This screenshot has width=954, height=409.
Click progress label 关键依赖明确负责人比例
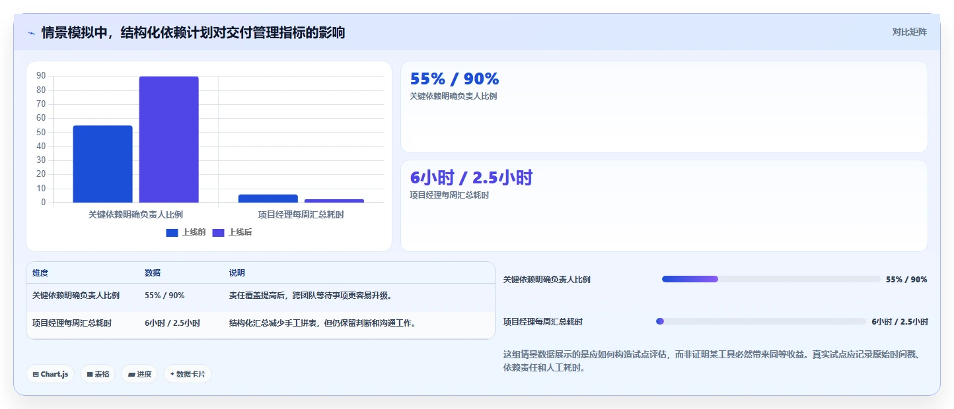coord(547,280)
